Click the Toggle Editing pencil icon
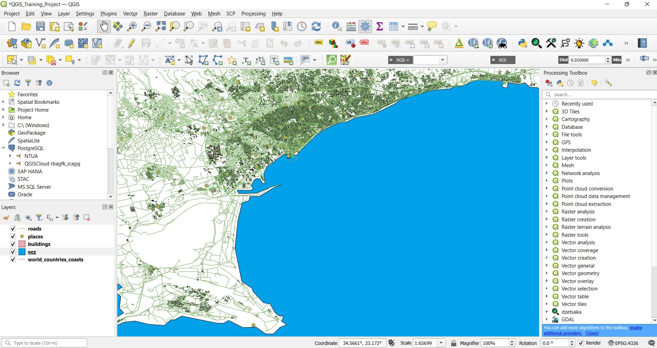 pyautogui.click(x=132, y=43)
